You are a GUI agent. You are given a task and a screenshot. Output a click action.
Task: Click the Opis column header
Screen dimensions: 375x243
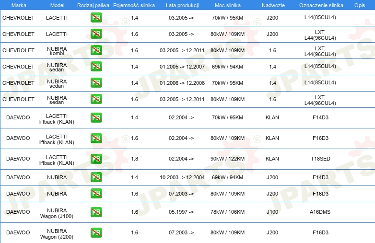point(360,5)
